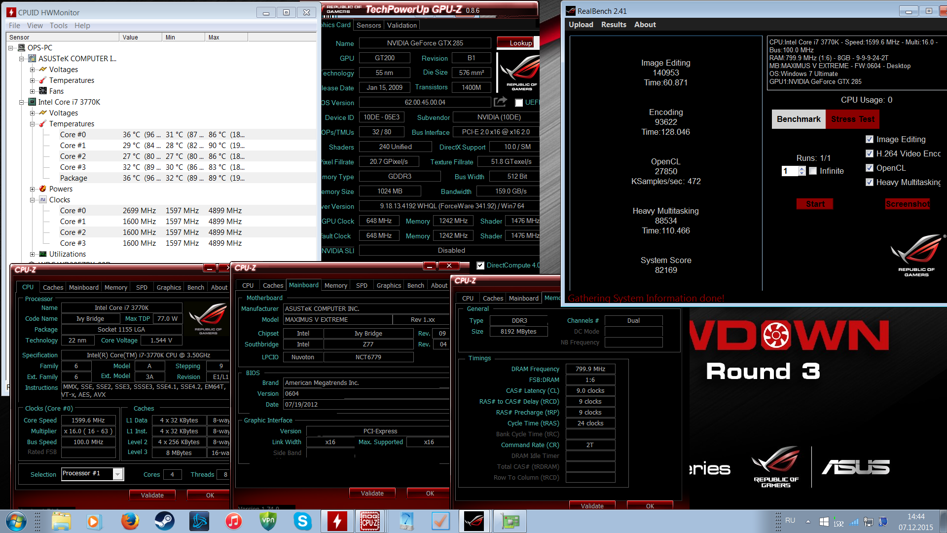
Task: Uncheck OpenCL test in RealBench
Action: [x=870, y=168]
